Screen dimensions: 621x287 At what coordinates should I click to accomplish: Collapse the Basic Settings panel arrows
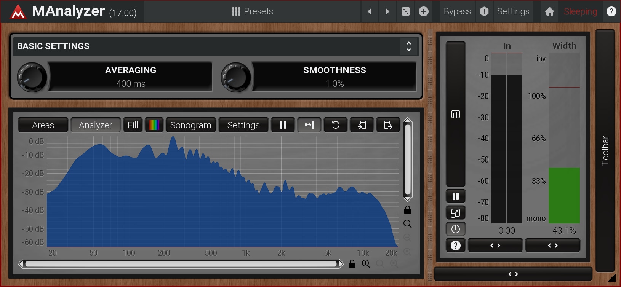coord(408,46)
